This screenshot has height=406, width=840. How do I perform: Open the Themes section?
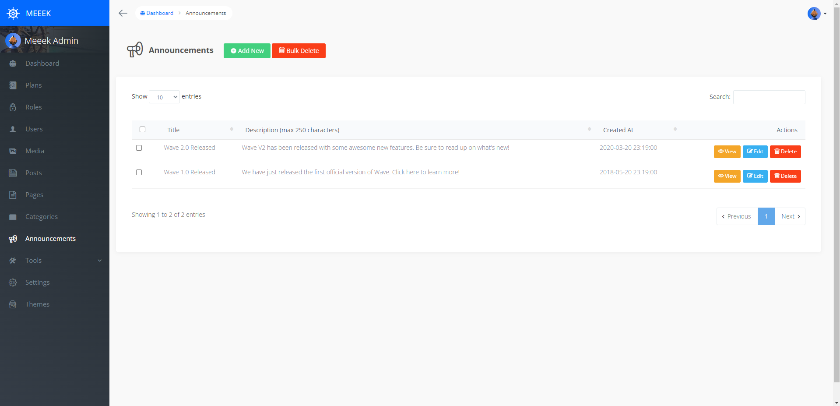37,304
